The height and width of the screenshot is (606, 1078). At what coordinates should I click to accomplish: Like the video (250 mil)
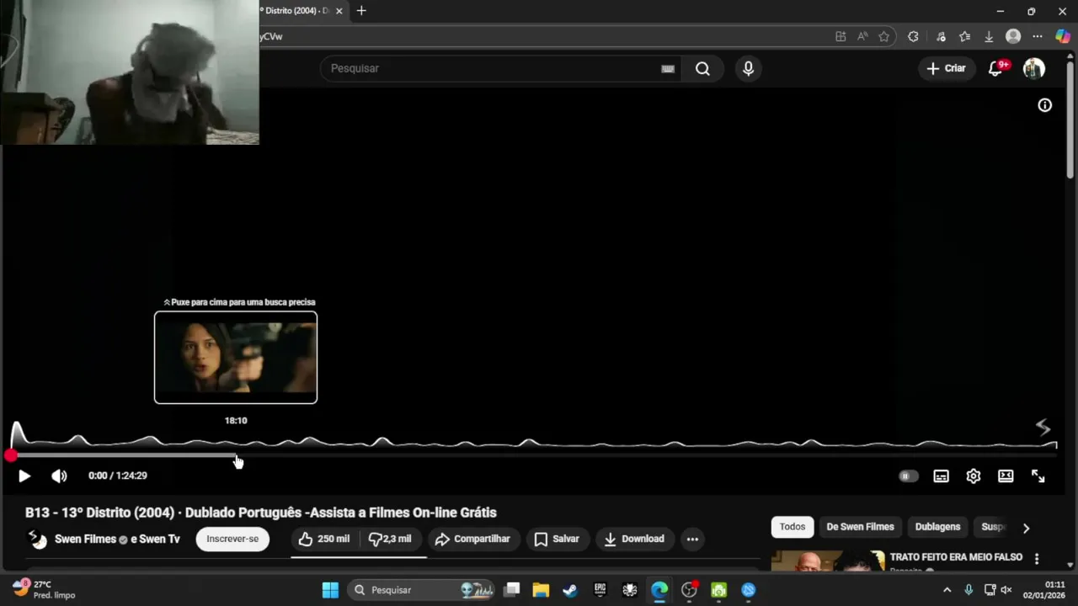(x=324, y=539)
